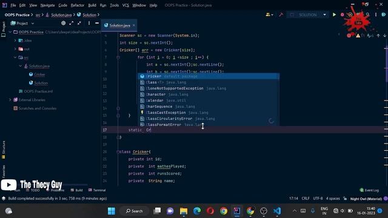Close the Solution.java editor tab
The image size is (388, 218).
[134, 25]
